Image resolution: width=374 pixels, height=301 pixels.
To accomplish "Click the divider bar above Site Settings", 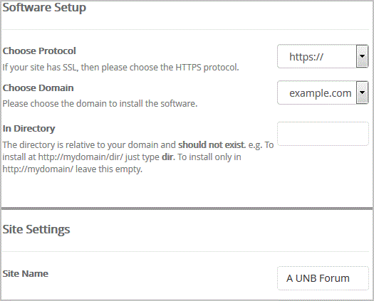I will 187,208.
